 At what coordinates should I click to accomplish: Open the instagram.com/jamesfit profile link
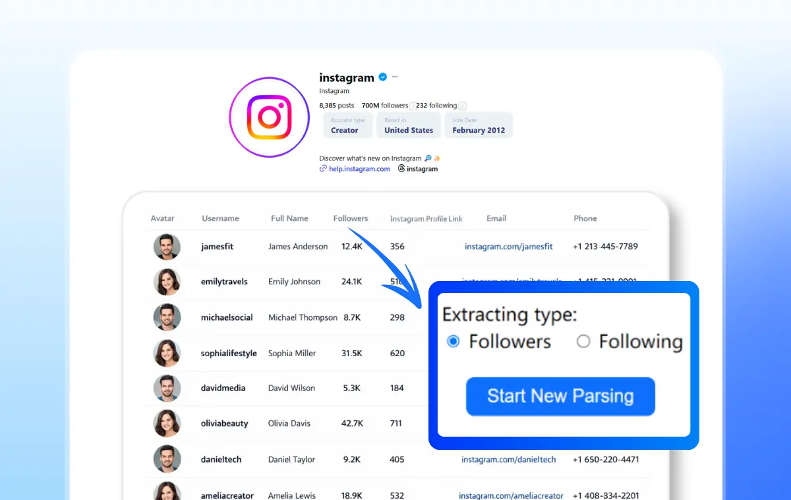508,247
